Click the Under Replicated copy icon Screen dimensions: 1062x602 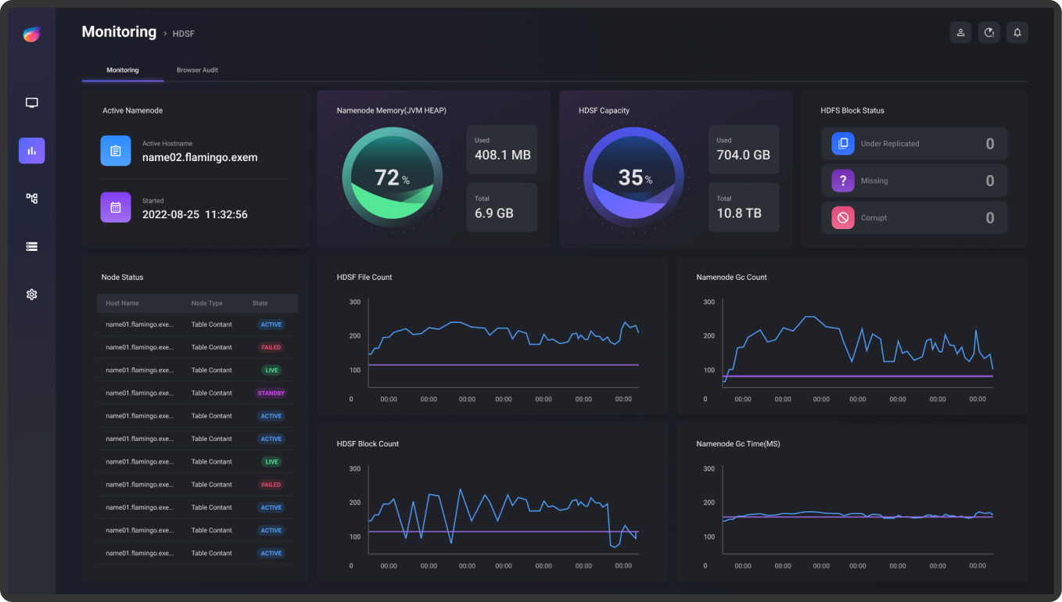point(843,143)
